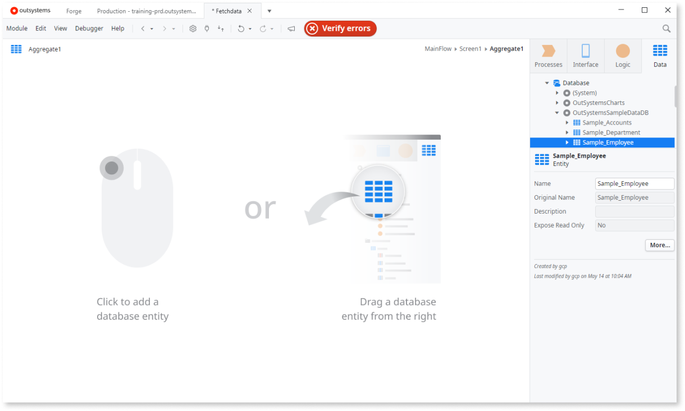Click the Redo arrow icon

tap(262, 29)
